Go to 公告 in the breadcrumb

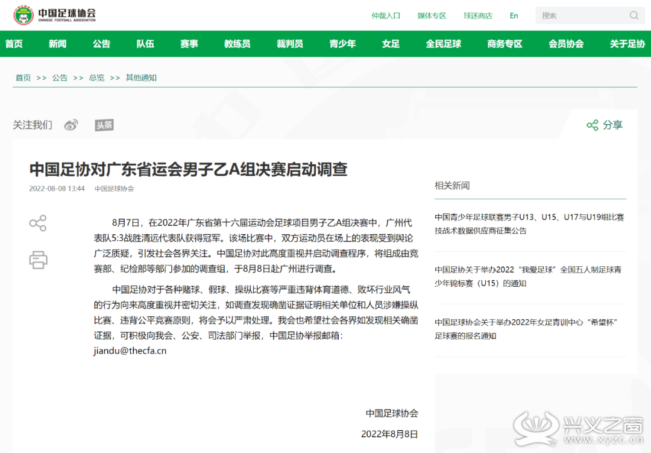[60, 78]
